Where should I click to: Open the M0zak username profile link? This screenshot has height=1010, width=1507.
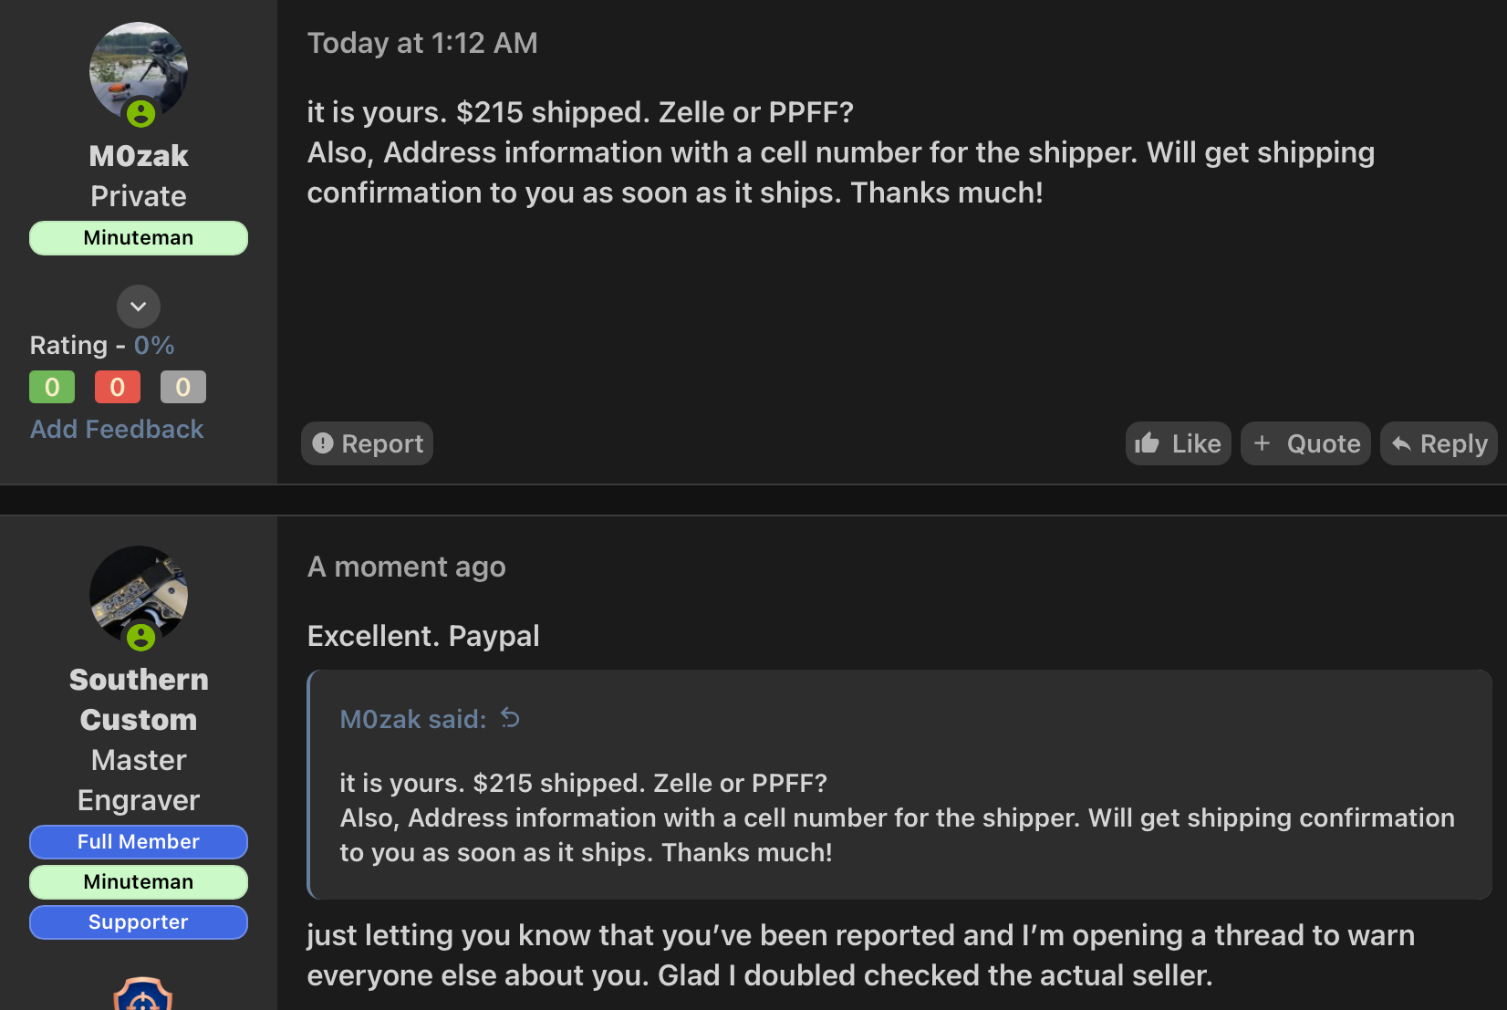coord(139,156)
